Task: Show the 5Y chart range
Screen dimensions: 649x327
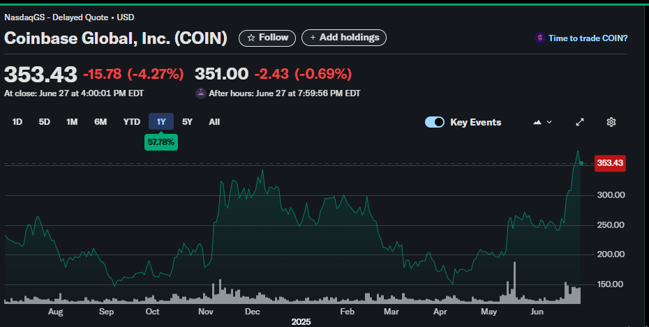Action: [x=187, y=122]
